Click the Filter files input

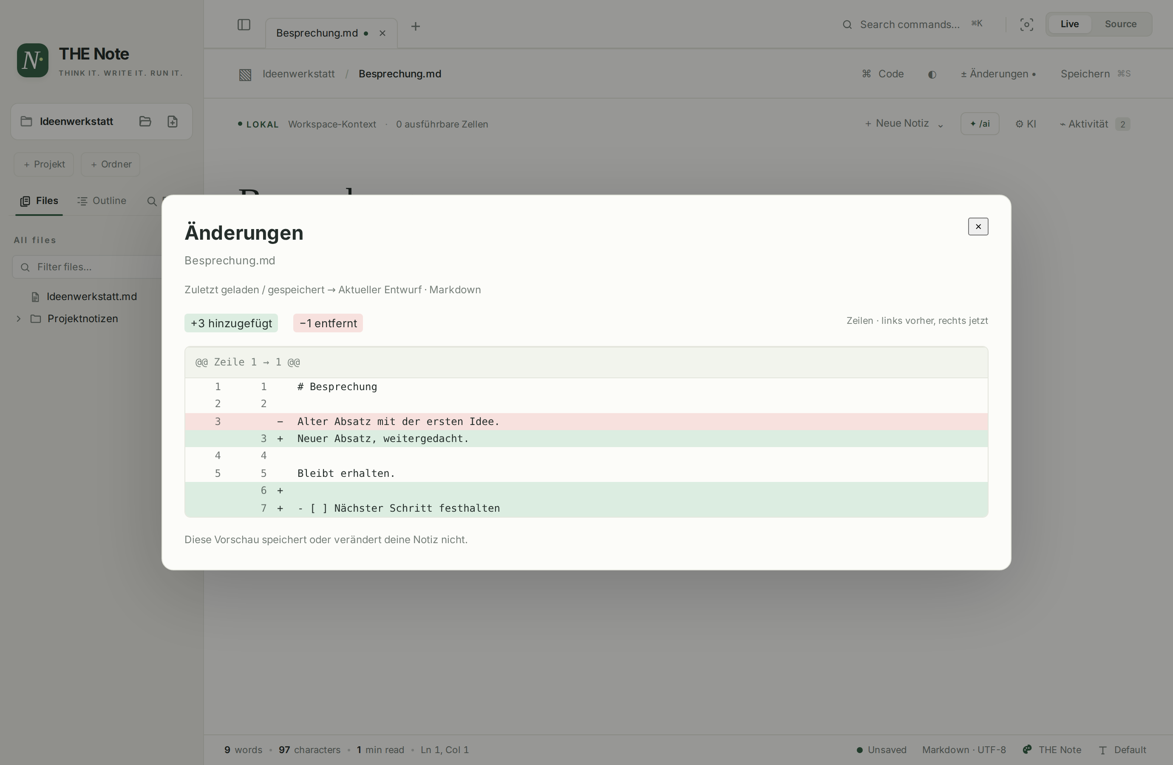[87, 266]
